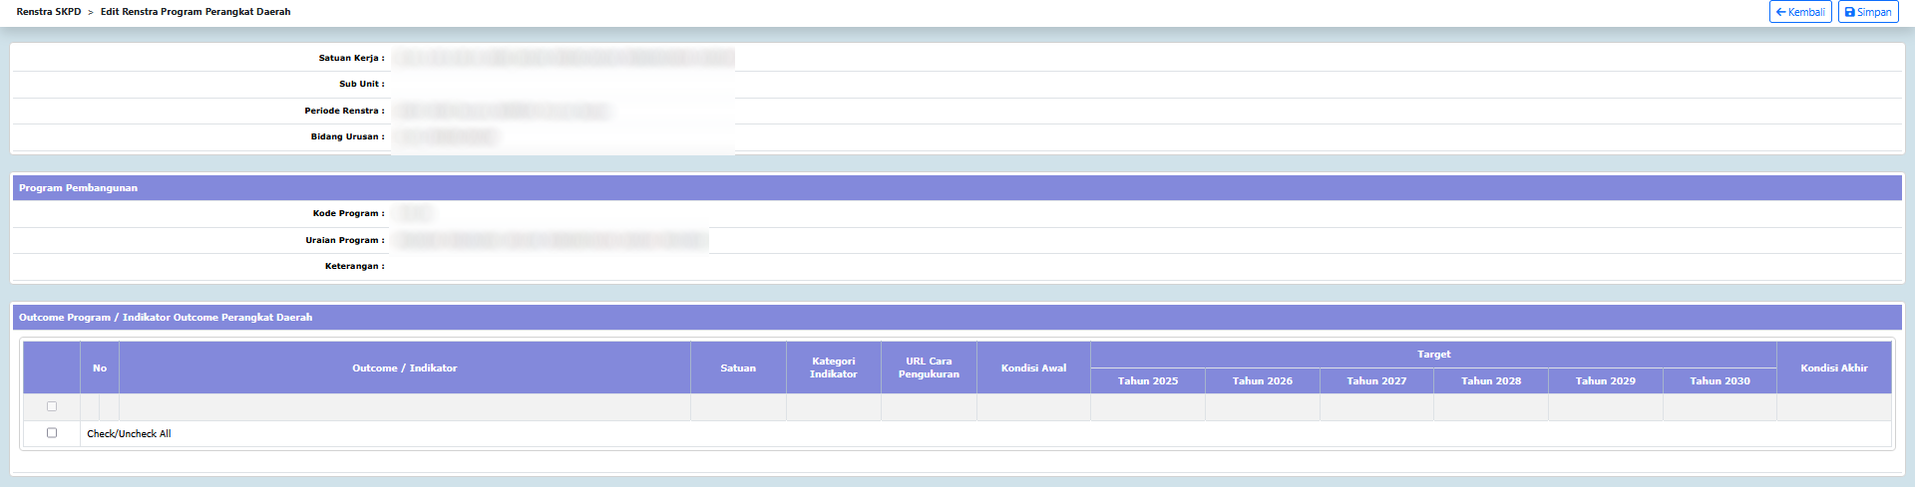1915x487 pixels.
Task: Tick the checkbox in the empty indicator row
Action: (x=52, y=406)
